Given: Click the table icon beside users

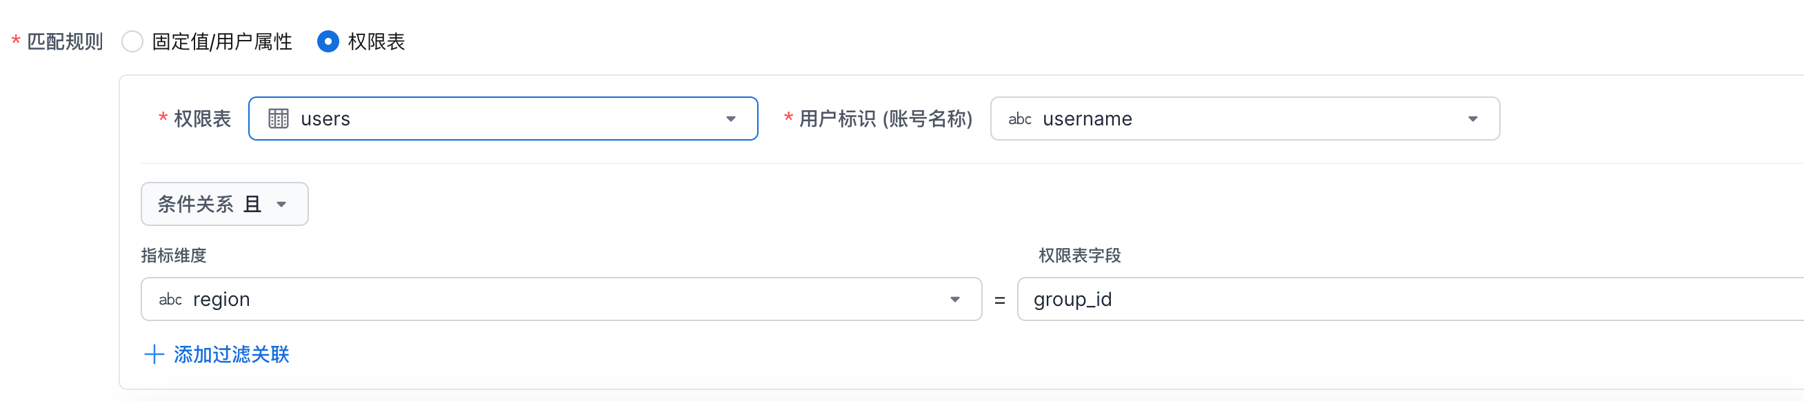Looking at the screenshot, I should tap(279, 119).
